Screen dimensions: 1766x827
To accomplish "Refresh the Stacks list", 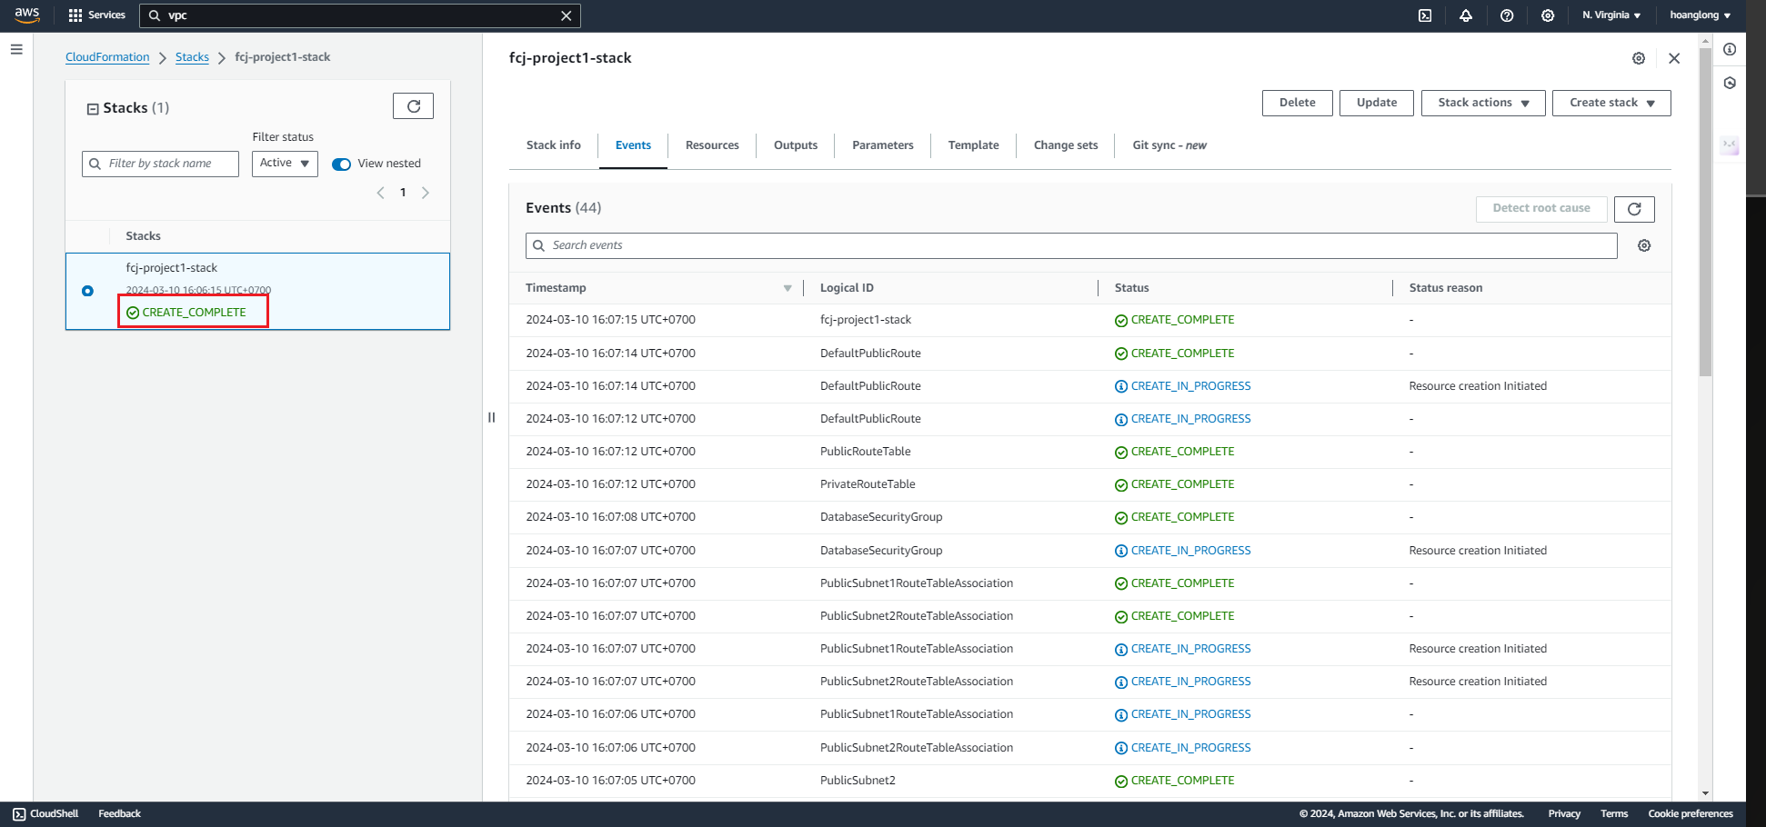I will (413, 106).
